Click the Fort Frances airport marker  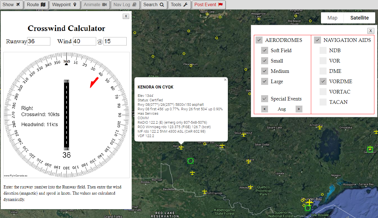(x=205, y=192)
